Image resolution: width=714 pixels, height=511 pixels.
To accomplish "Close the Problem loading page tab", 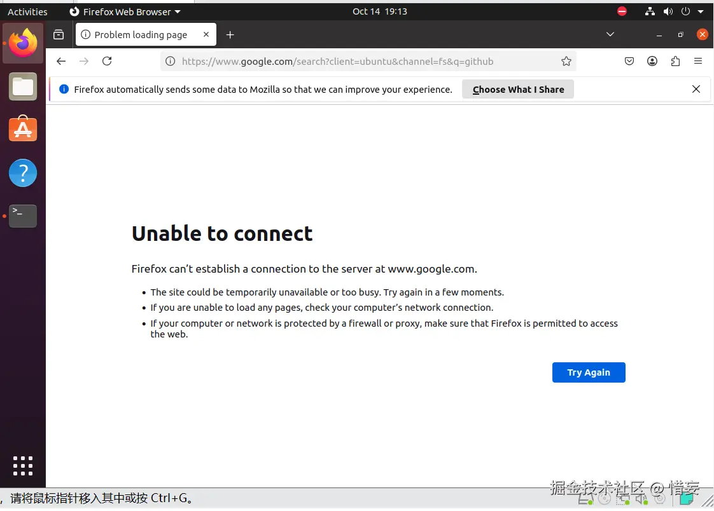I will point(206,34).
